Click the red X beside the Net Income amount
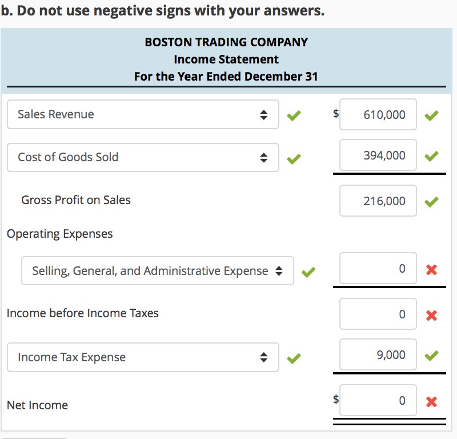457x439 pixels. pyautogui.click(x=432, y=401)
